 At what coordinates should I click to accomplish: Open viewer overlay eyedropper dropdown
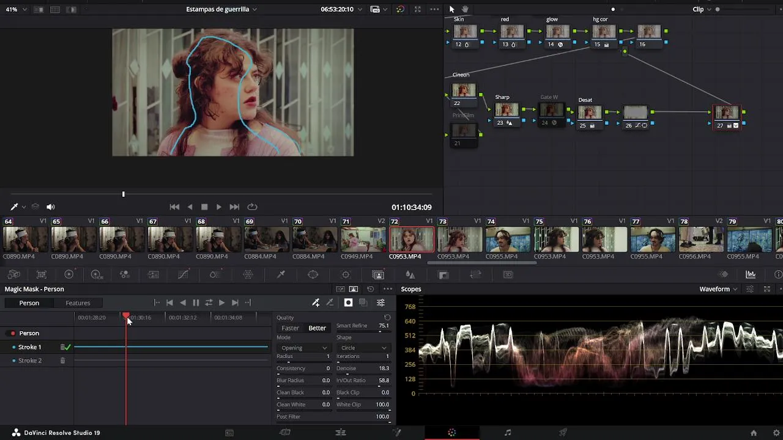click(x=23, y=207)
